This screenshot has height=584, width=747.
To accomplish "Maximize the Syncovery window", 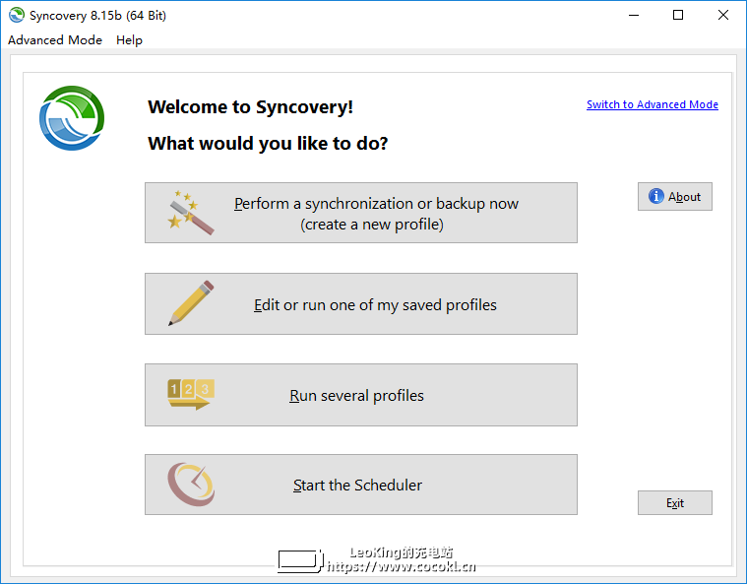I will tap(678, 15).
